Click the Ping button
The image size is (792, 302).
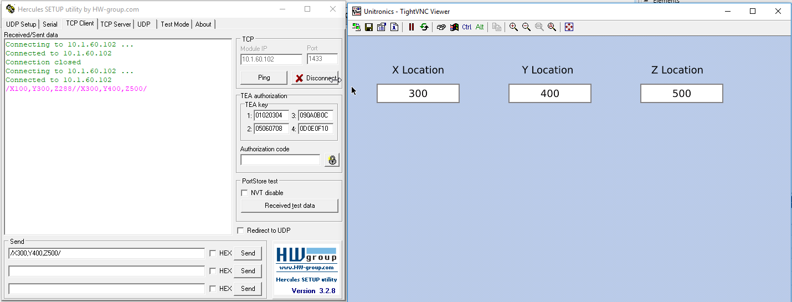point(264,78)
